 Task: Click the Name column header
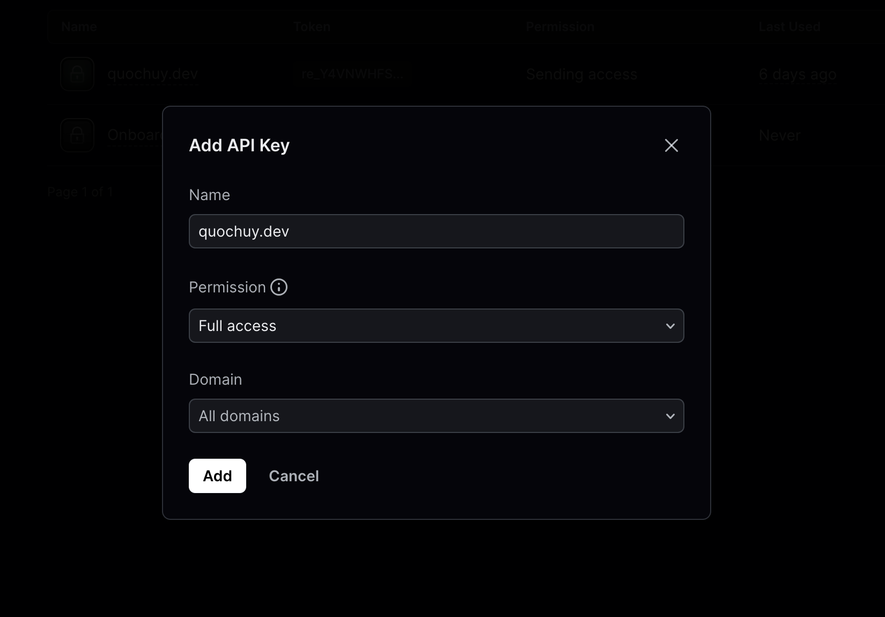tap(79, 26)
